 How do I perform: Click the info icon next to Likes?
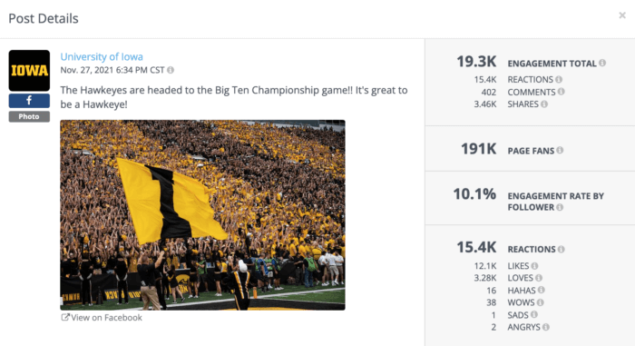[x=534, y=266]
